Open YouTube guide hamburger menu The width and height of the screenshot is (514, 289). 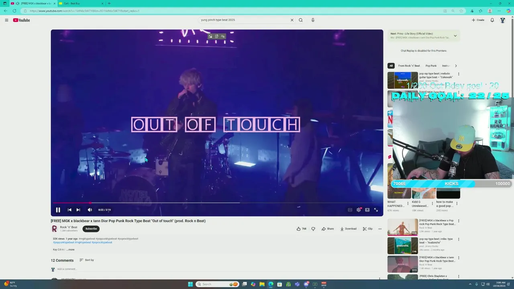pos(6,20)
